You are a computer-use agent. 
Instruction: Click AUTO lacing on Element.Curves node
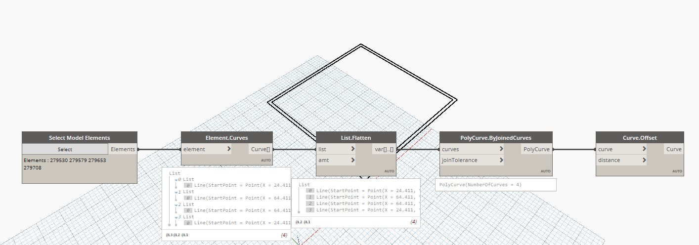pyautogui.click(x=266, y=161)
